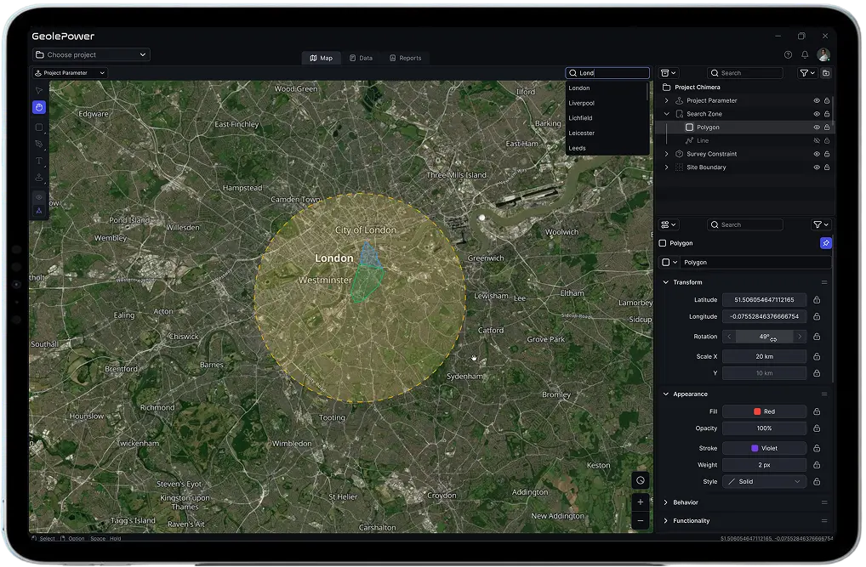Show the hidden Line layer
The image size is (866, 567).
point(816,140)
